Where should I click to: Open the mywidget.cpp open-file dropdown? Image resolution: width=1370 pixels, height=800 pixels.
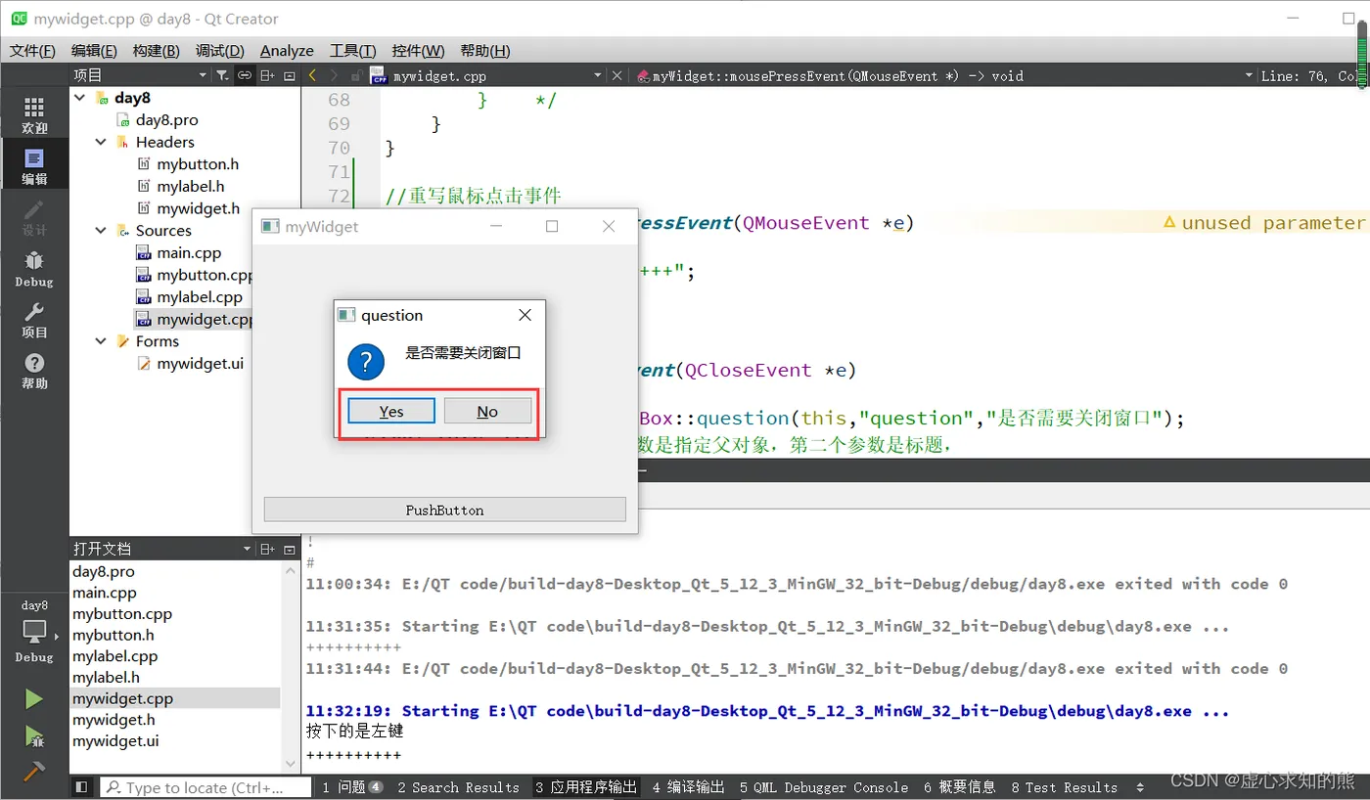[x=598, y=75]
